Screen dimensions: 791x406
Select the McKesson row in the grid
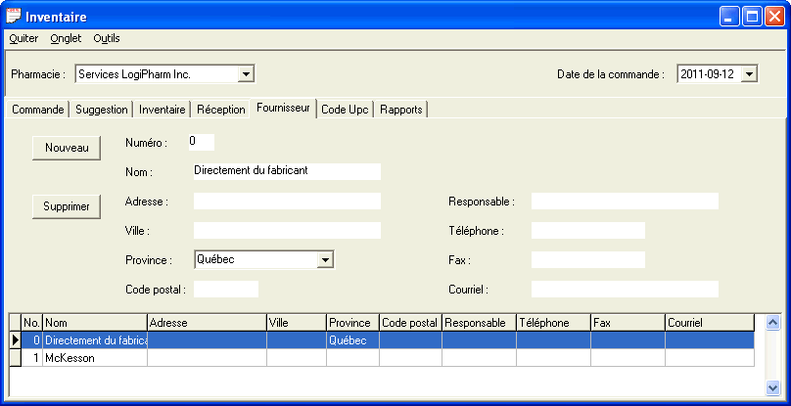[95, 358]
